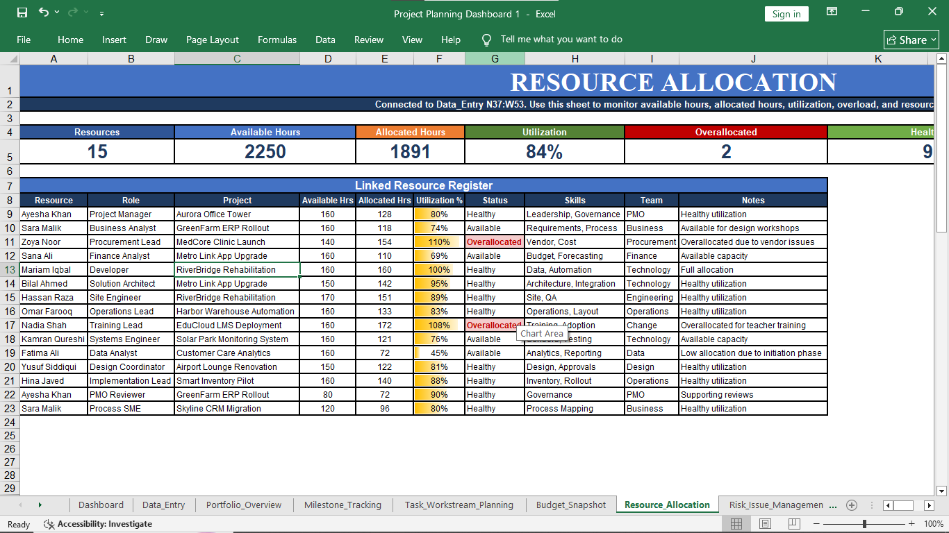Image resolution: width=949 pixels, height=533 pixels.
Task: Open the Undo history dropdown arrow
Action: coord(57,13)
